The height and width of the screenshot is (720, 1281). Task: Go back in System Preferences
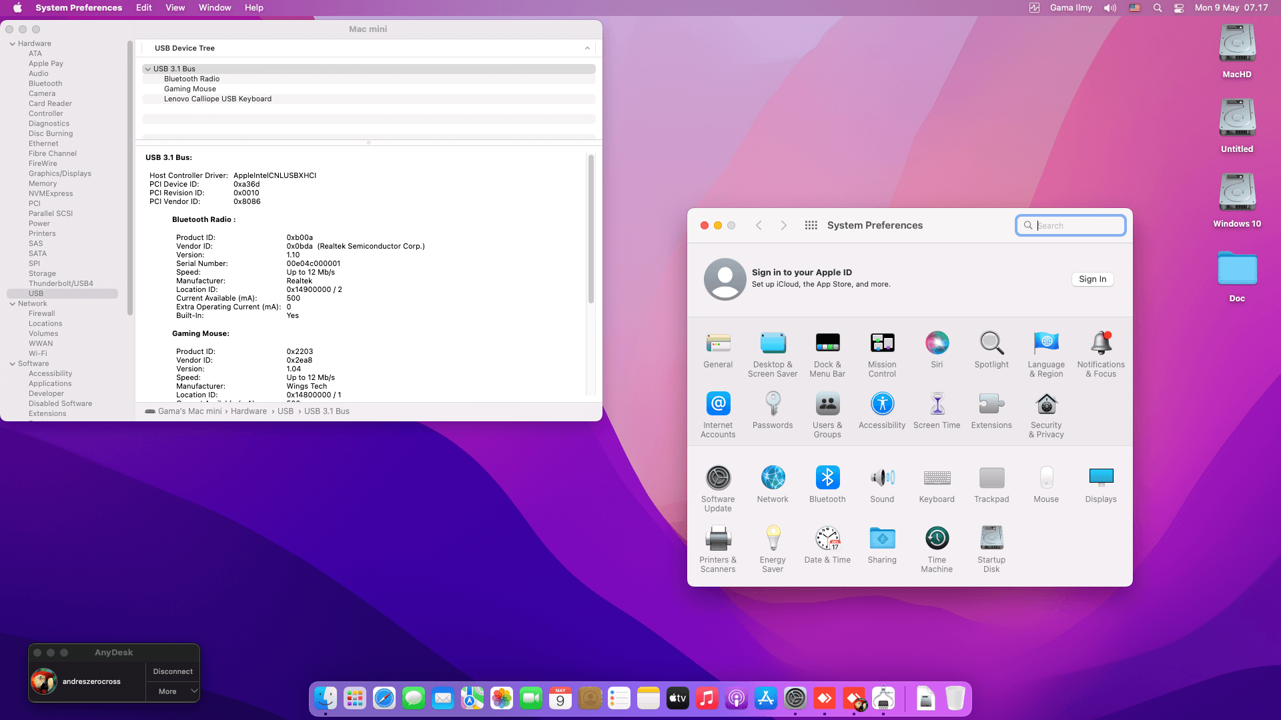point(759,225)
